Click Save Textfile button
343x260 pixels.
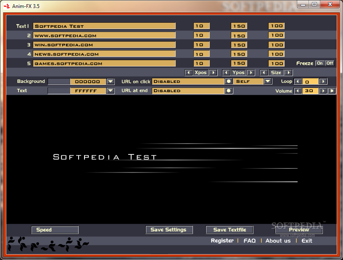point(230,230)
